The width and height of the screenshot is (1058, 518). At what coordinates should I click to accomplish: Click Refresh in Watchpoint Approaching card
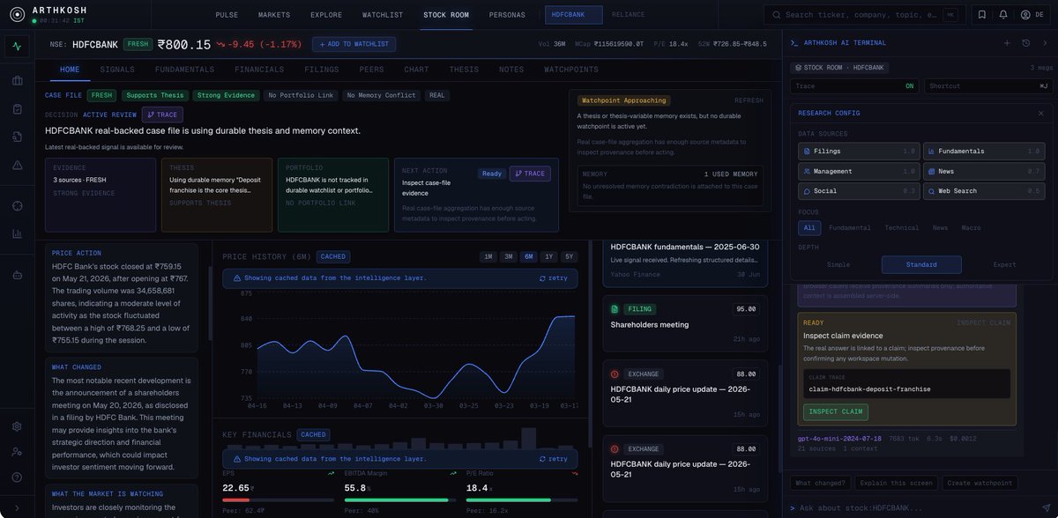pyautogui.click(x=749, y=100)
